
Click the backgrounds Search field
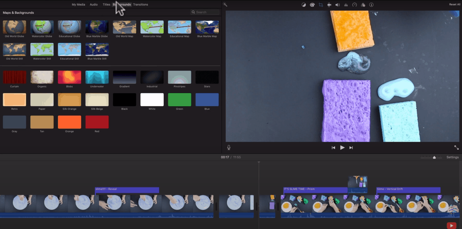[204, 12]
